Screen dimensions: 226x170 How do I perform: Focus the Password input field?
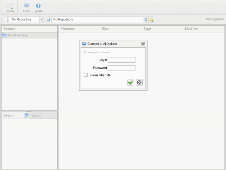(122, 68)
